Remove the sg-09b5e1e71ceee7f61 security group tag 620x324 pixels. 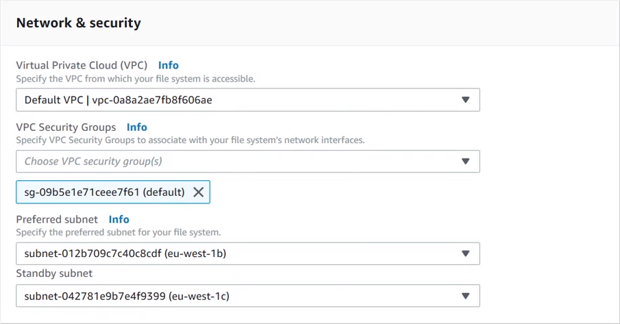(x=199, y=192)
